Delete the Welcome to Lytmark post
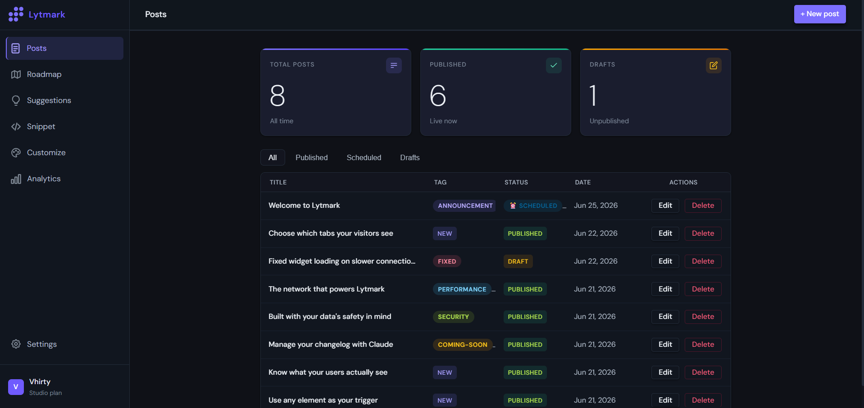The height and width of the screenshot is (408, 864). [x=703, y=206]
